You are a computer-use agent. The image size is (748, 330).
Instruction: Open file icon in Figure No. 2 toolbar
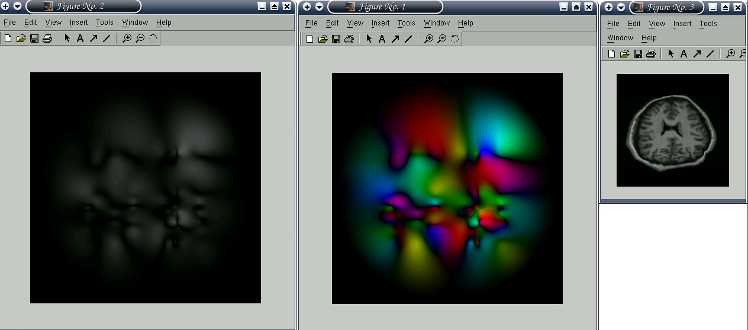pyautogui.click(x=21, y=39)
